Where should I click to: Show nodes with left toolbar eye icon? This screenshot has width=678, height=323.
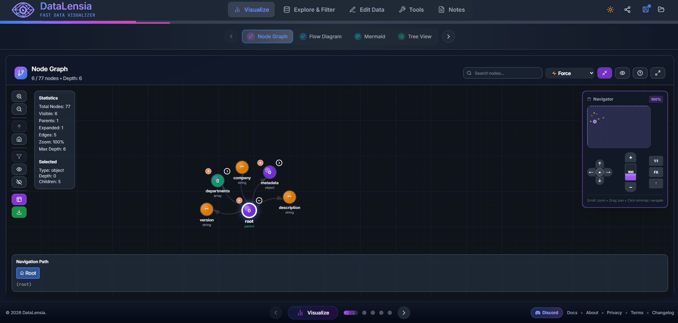point(19,169)
